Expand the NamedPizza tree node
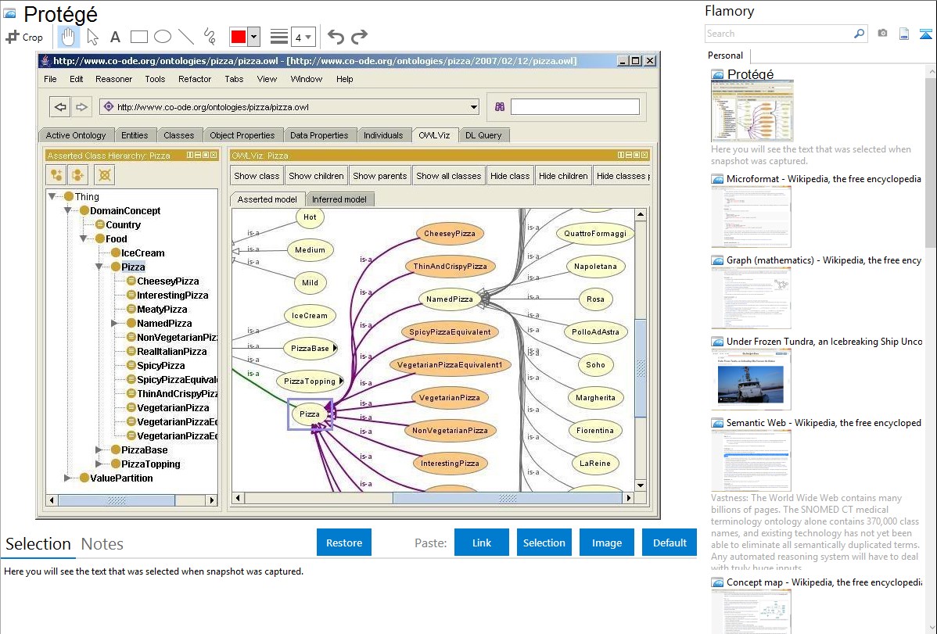This screenshot has height=634, width=937. [114, 324]
